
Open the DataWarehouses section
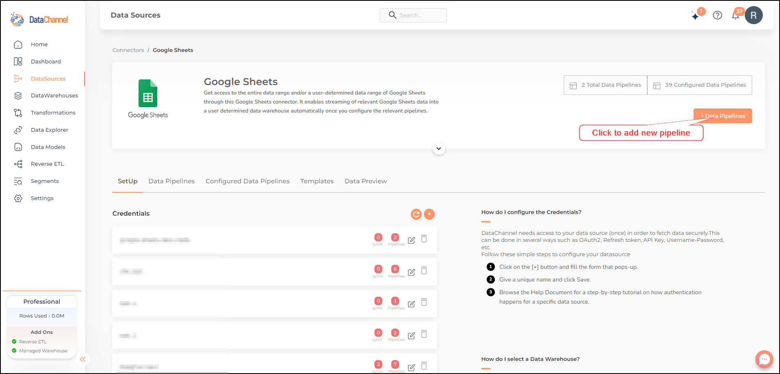pyautogui.click(x=54, y=96)
